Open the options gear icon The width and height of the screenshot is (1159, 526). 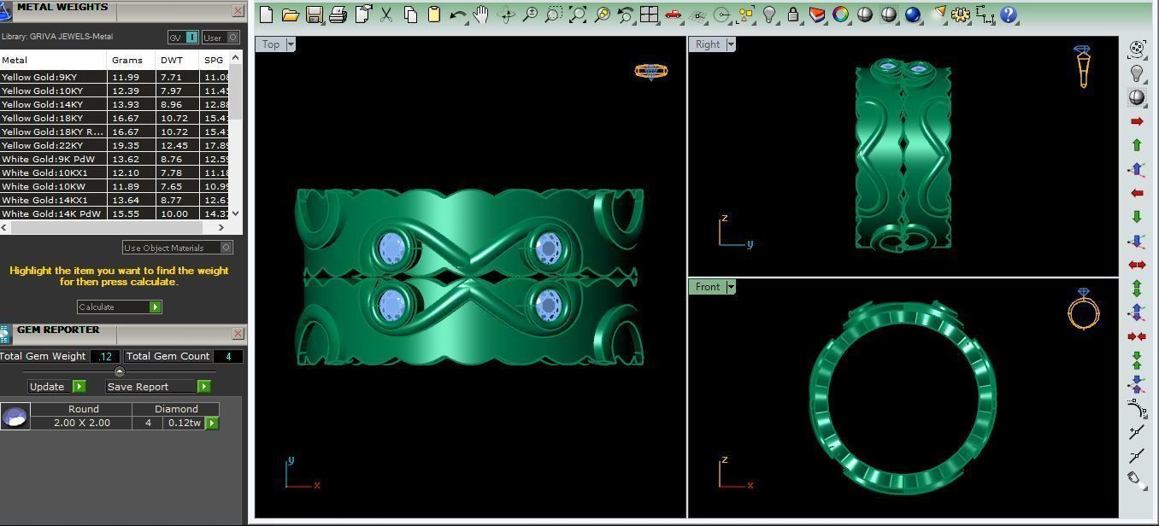(961, 15)
